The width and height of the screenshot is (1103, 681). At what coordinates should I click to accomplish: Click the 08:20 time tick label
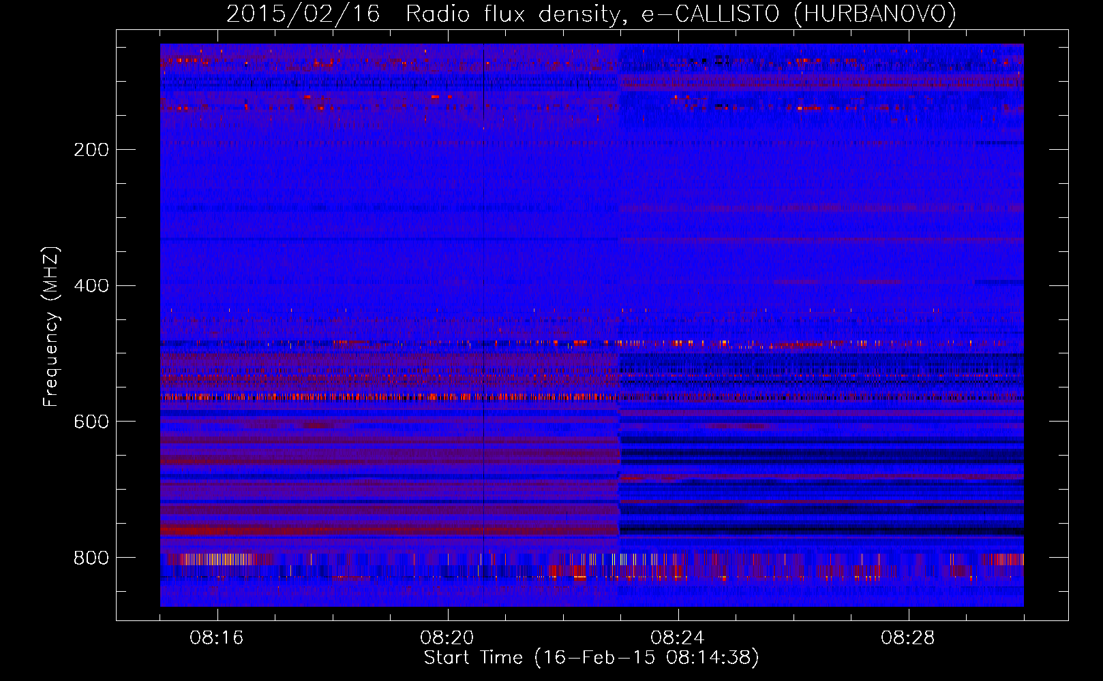point(447,638)
